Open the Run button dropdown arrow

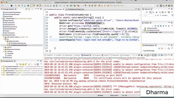(73, 6)
